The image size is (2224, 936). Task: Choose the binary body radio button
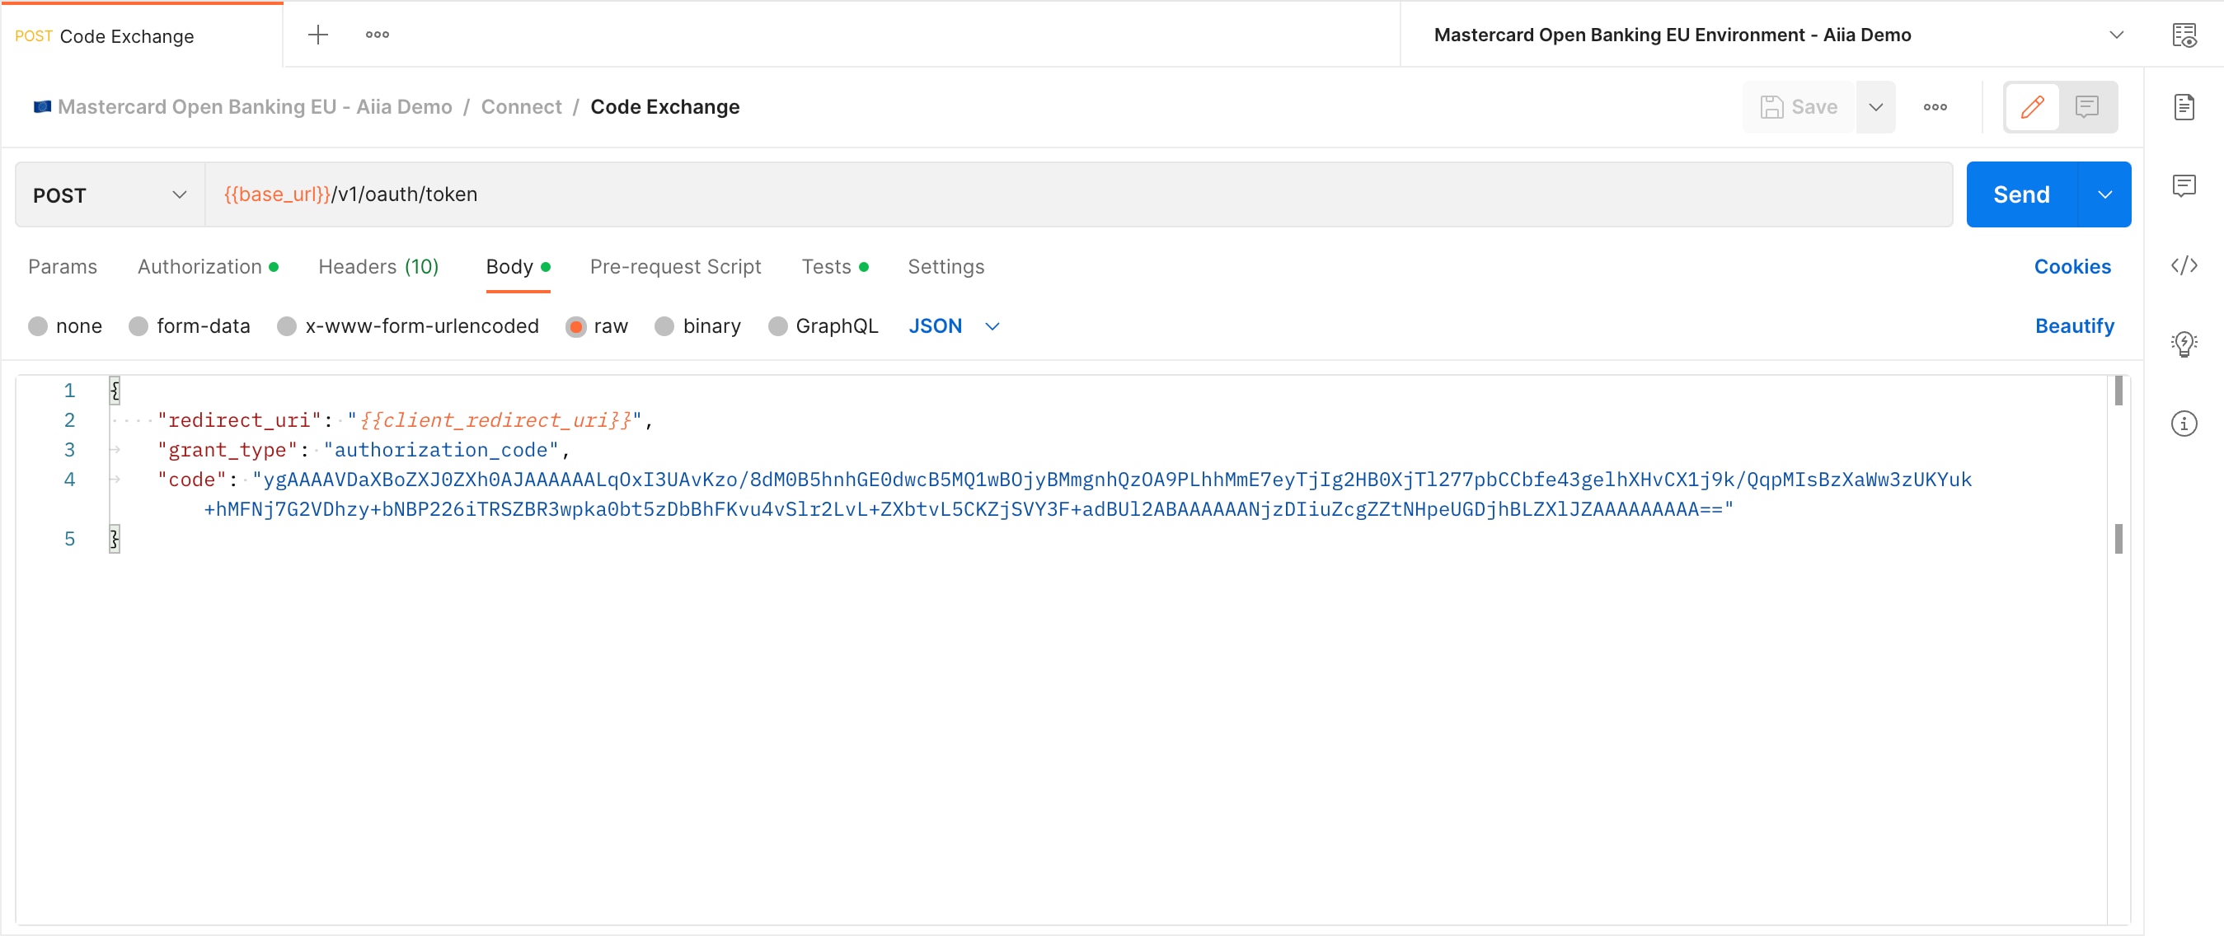(664, 326)
